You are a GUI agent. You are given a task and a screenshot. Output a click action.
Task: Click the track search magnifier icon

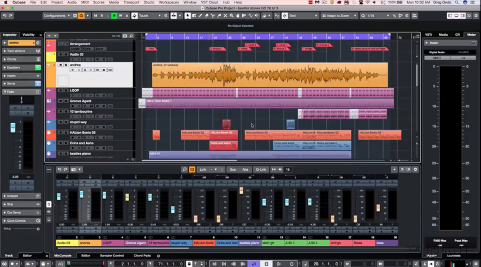[x=131, y=36]
